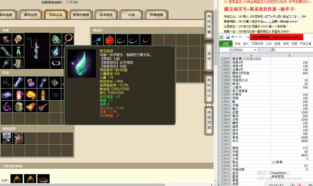Screen dimensions: 313x186
Task: Select the third 六芒 set icon
Action: (x=43, y=179)
